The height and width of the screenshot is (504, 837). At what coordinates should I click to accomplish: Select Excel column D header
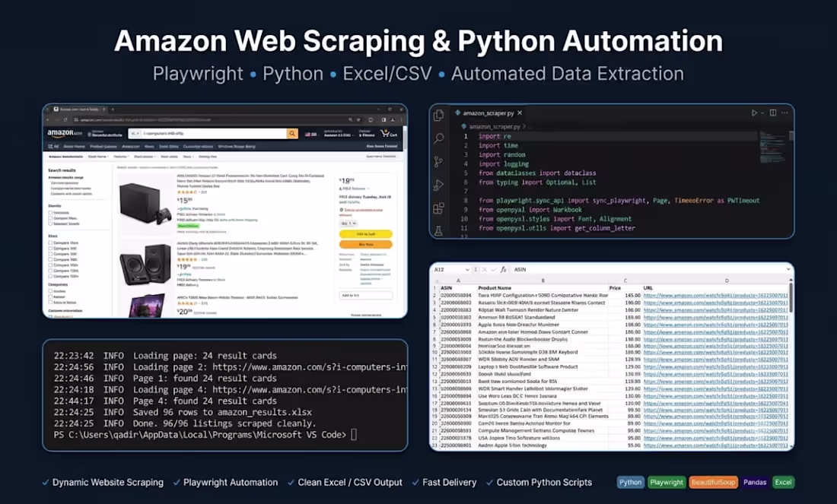[727, 281]
